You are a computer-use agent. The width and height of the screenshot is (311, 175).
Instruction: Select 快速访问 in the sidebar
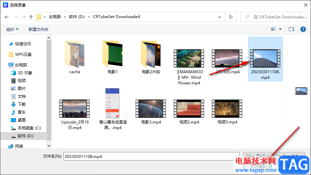[20, 44]
